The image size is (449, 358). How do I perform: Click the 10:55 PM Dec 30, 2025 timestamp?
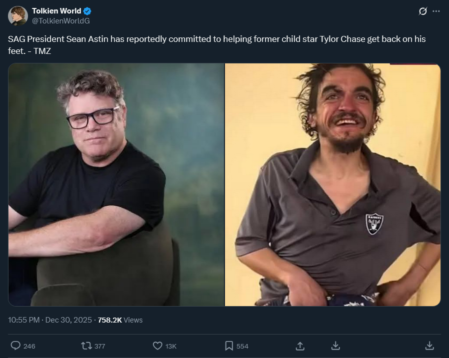[x=50, y=320]
